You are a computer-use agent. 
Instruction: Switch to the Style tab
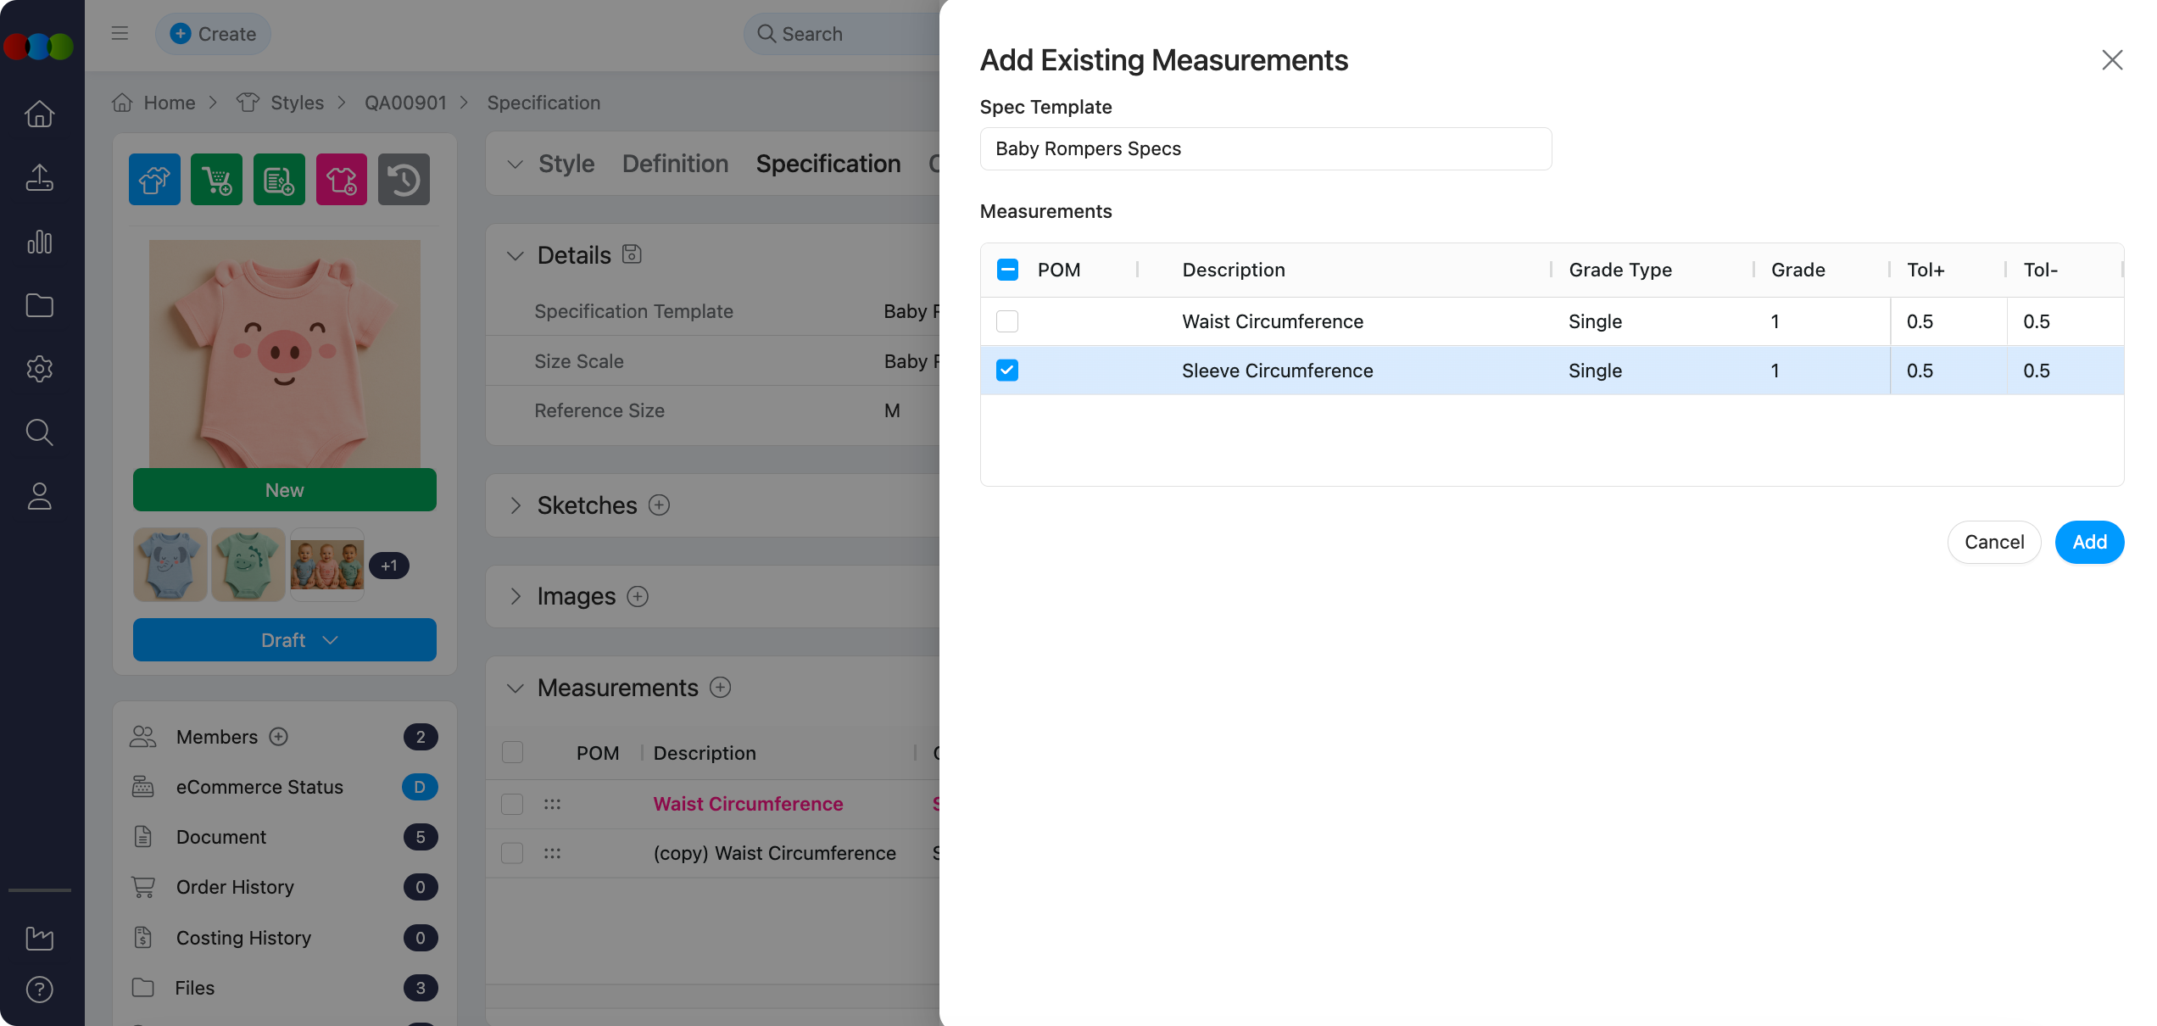[x=566, y=164]
